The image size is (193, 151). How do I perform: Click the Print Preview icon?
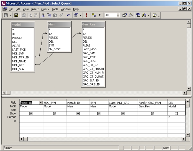point(30,15)
